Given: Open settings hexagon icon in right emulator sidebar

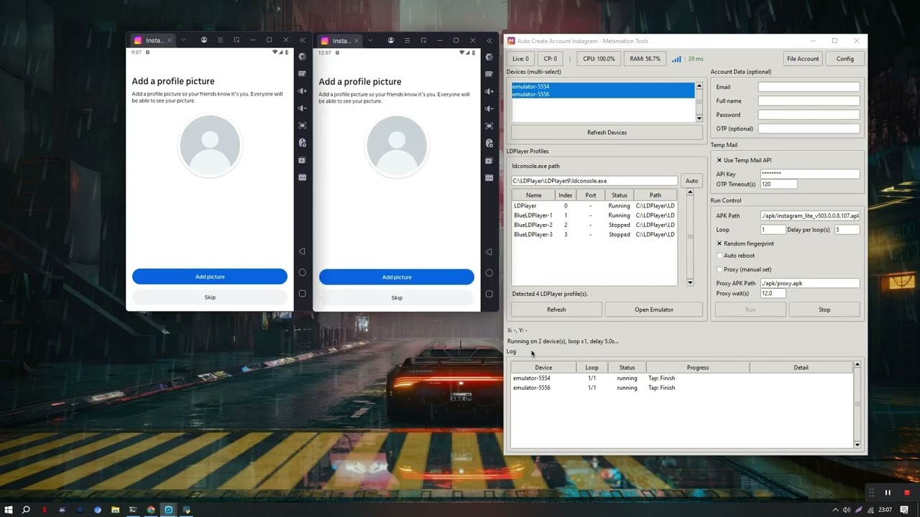Looking at the screenshot, I should coord(489,57).
